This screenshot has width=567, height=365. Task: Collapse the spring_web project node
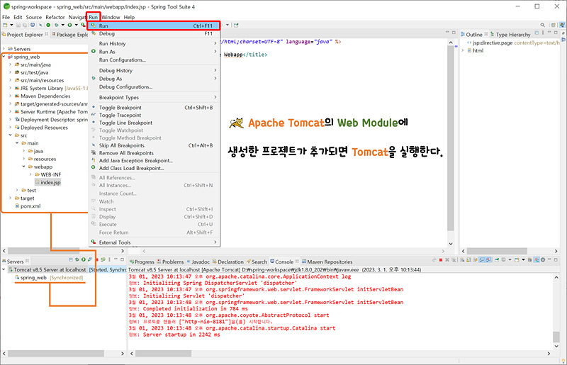coord(4,57)
